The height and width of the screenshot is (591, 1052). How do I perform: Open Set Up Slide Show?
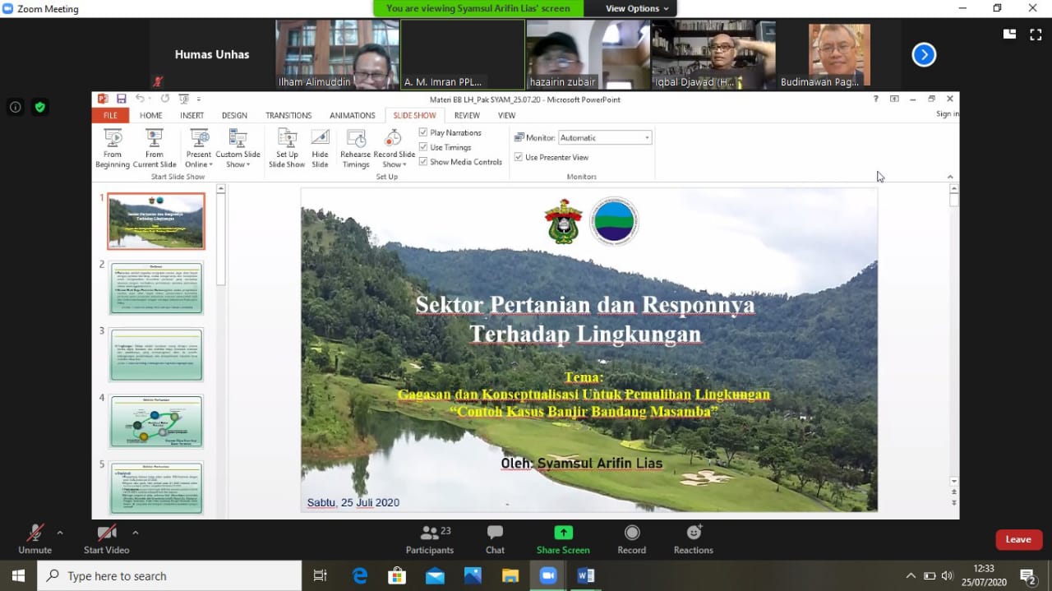tap(287, 149)
